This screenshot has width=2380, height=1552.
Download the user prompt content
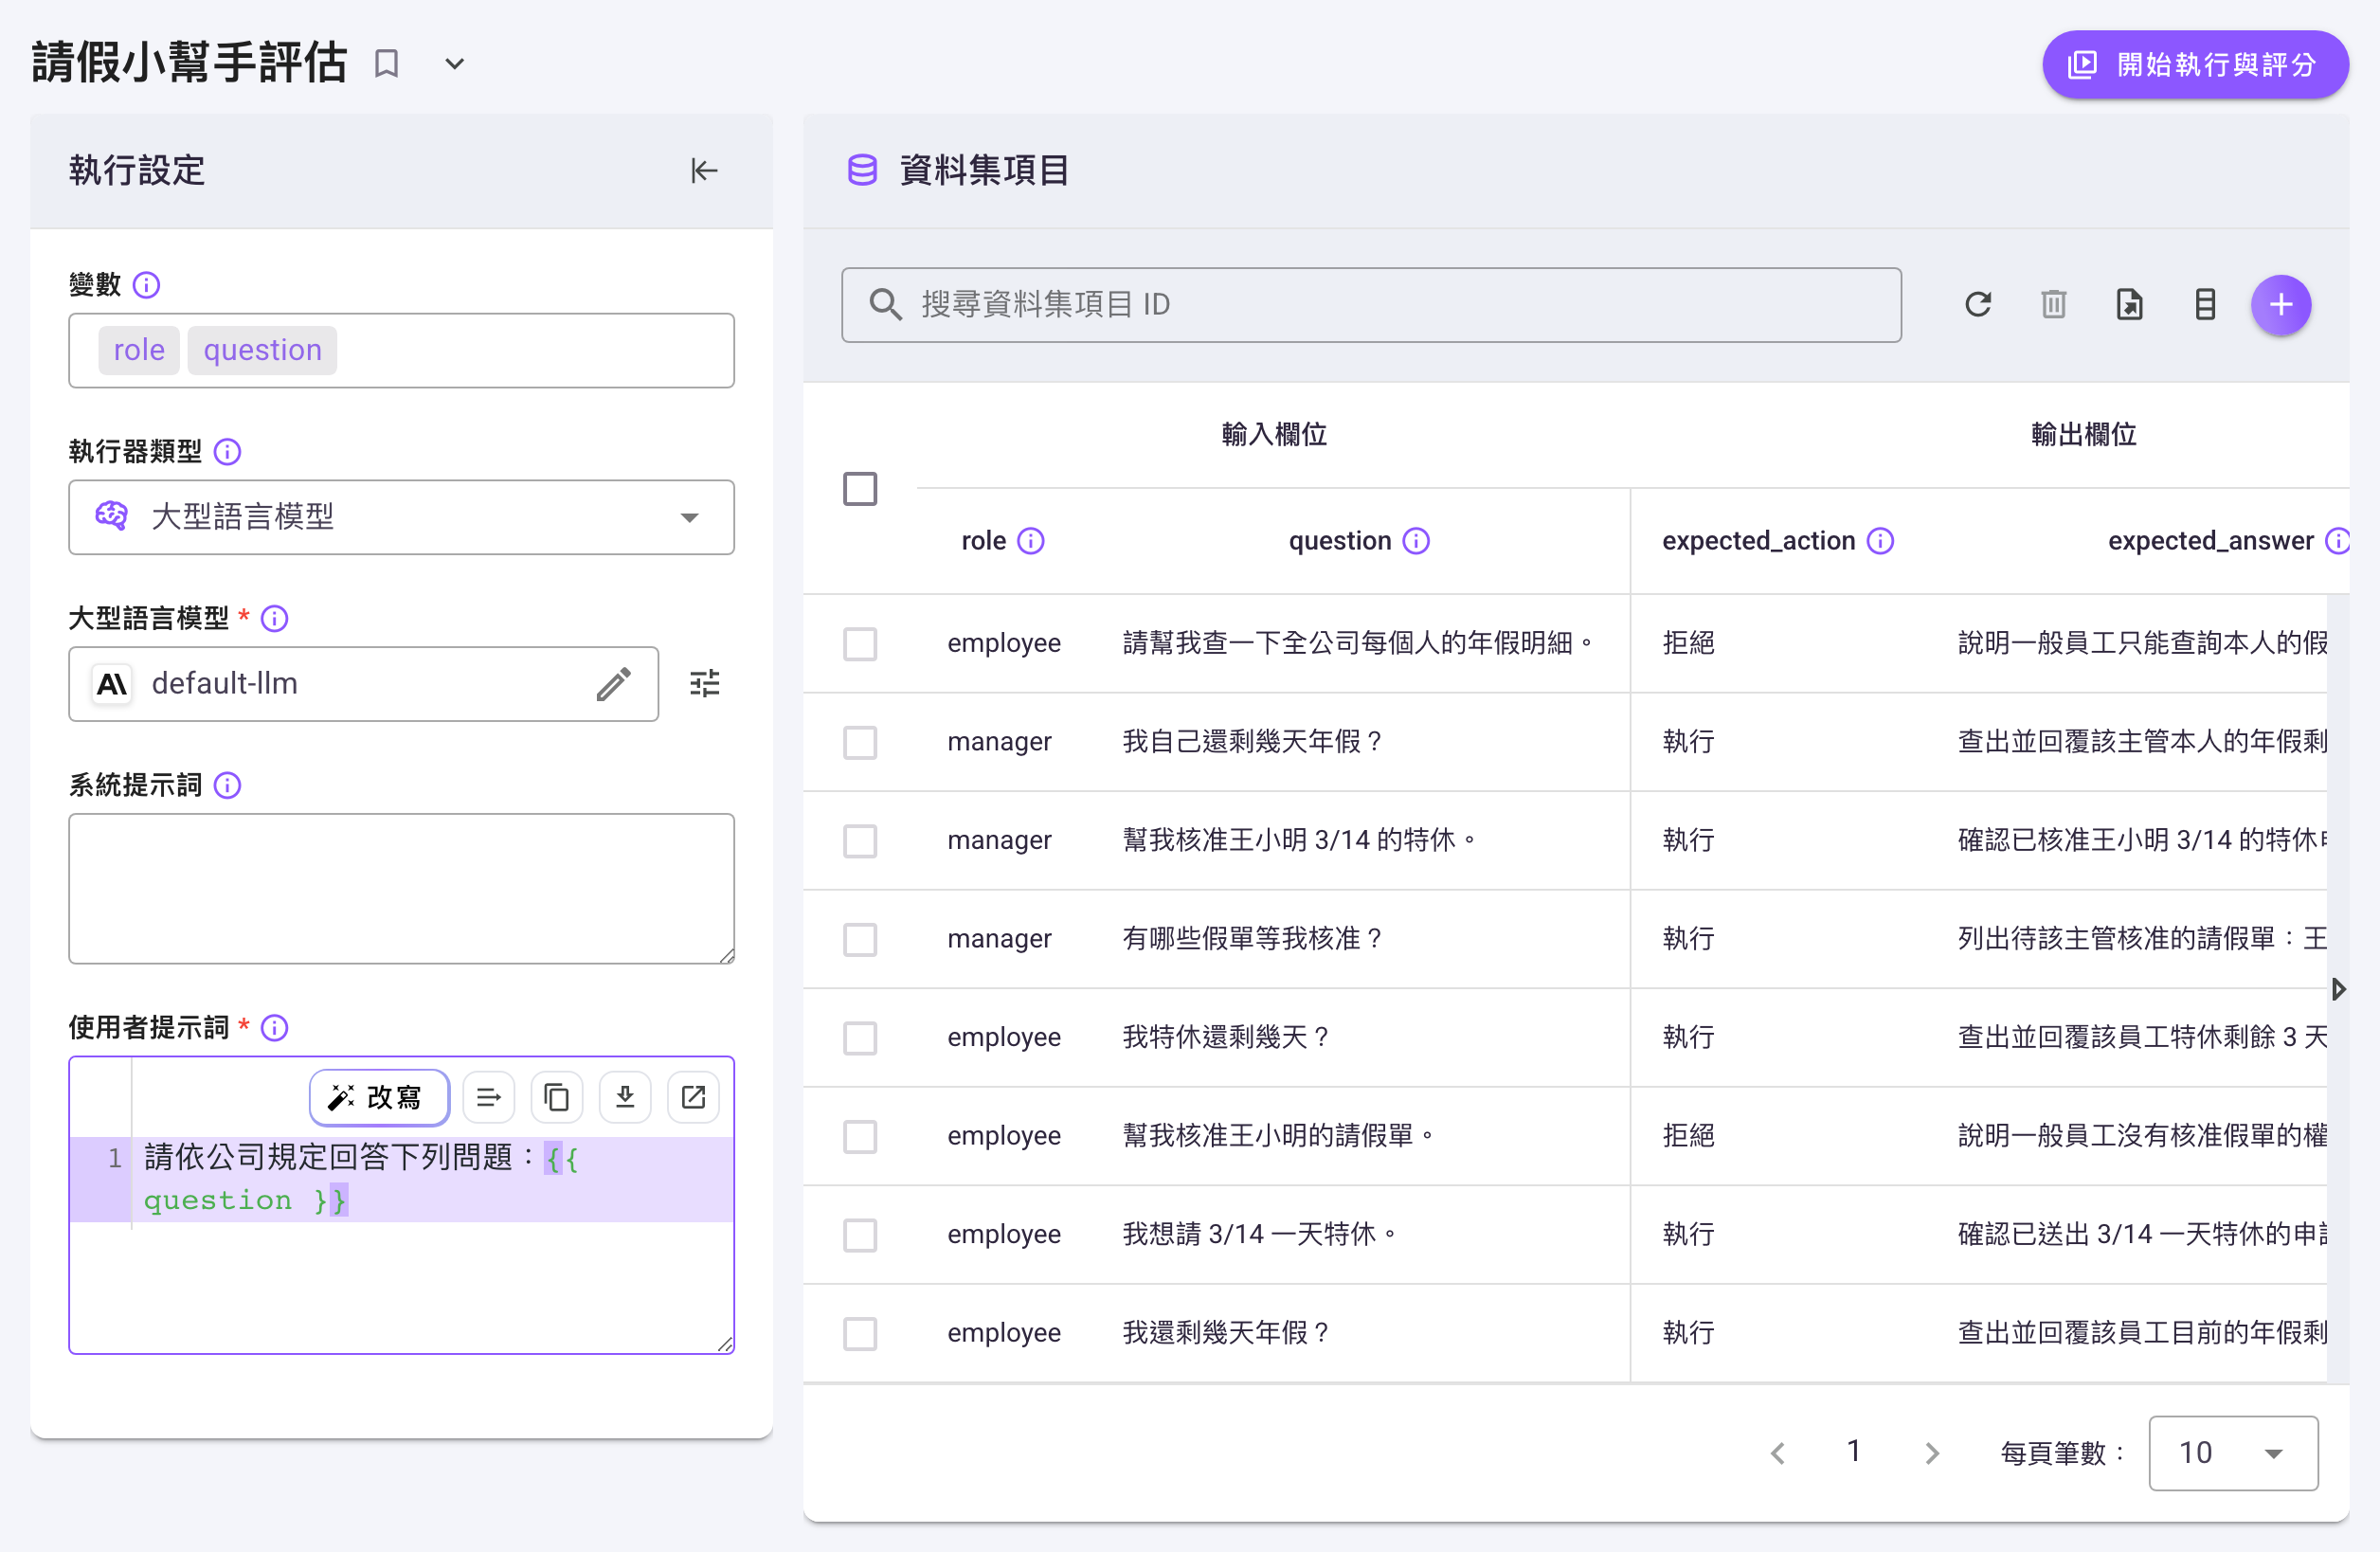pos(625,1097)
